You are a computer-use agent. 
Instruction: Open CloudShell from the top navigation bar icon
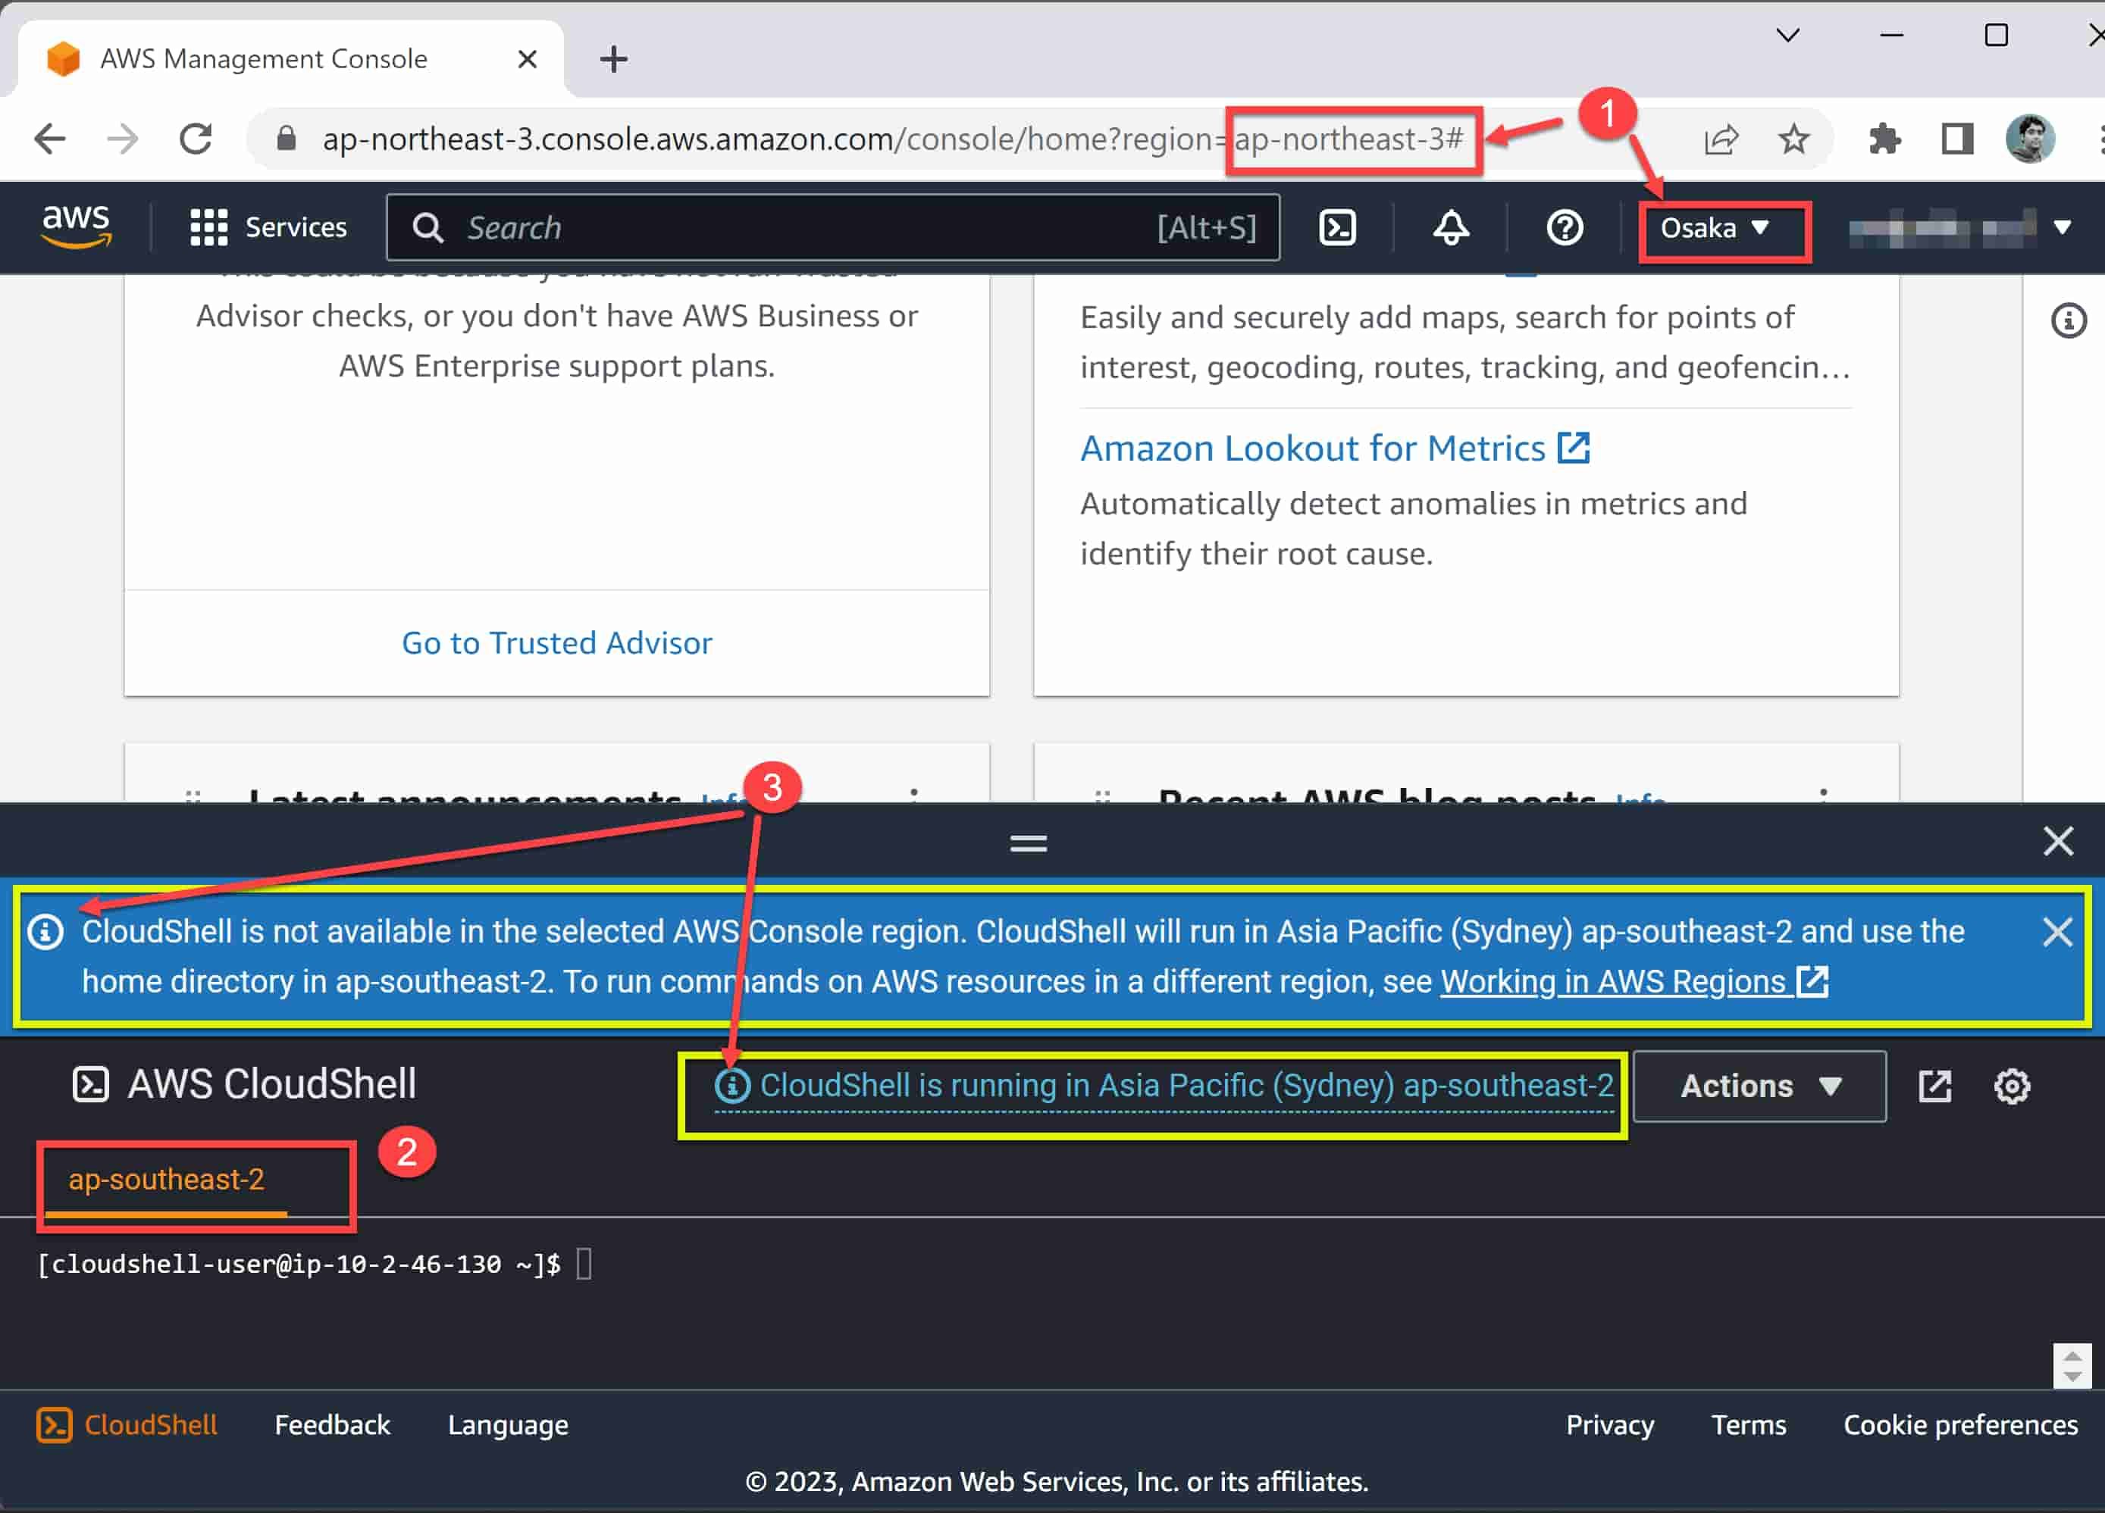[x=1336, y=227]
